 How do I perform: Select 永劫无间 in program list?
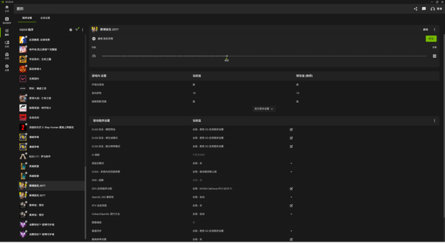(x=51, y=118)
